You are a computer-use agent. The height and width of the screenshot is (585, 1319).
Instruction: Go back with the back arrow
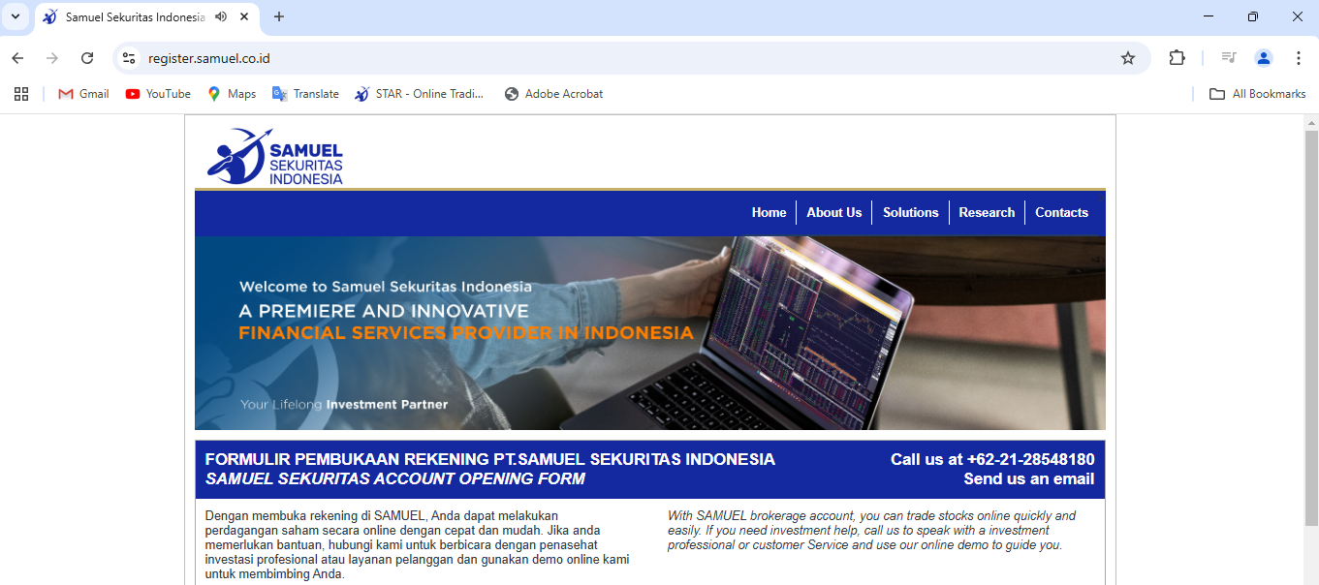(17, 58)
